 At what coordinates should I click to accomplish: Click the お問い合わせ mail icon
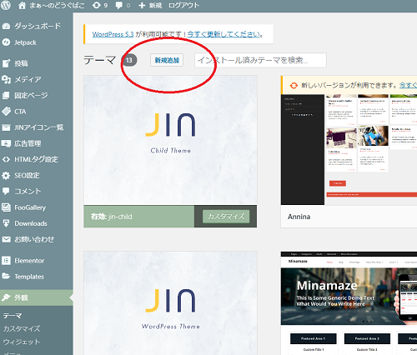[x=6, y=239]
